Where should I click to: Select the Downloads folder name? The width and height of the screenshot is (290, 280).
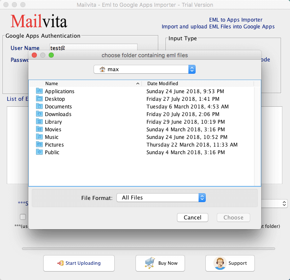(x=58, y=114)
